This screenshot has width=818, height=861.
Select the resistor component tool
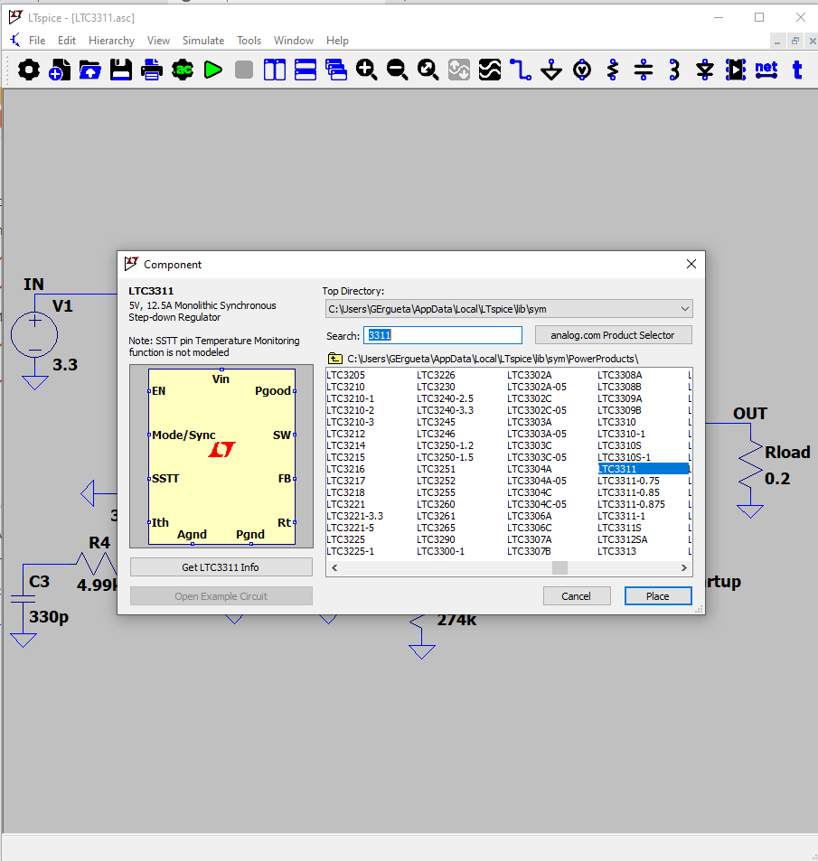[x=613, y=70]
